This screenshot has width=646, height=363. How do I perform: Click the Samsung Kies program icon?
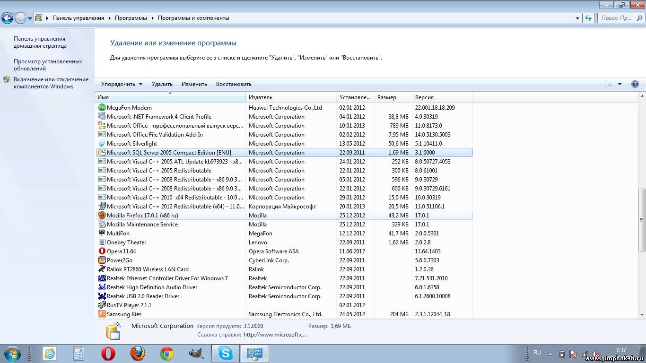102,314
